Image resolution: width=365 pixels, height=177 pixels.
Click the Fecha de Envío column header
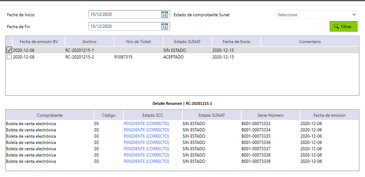236,41
